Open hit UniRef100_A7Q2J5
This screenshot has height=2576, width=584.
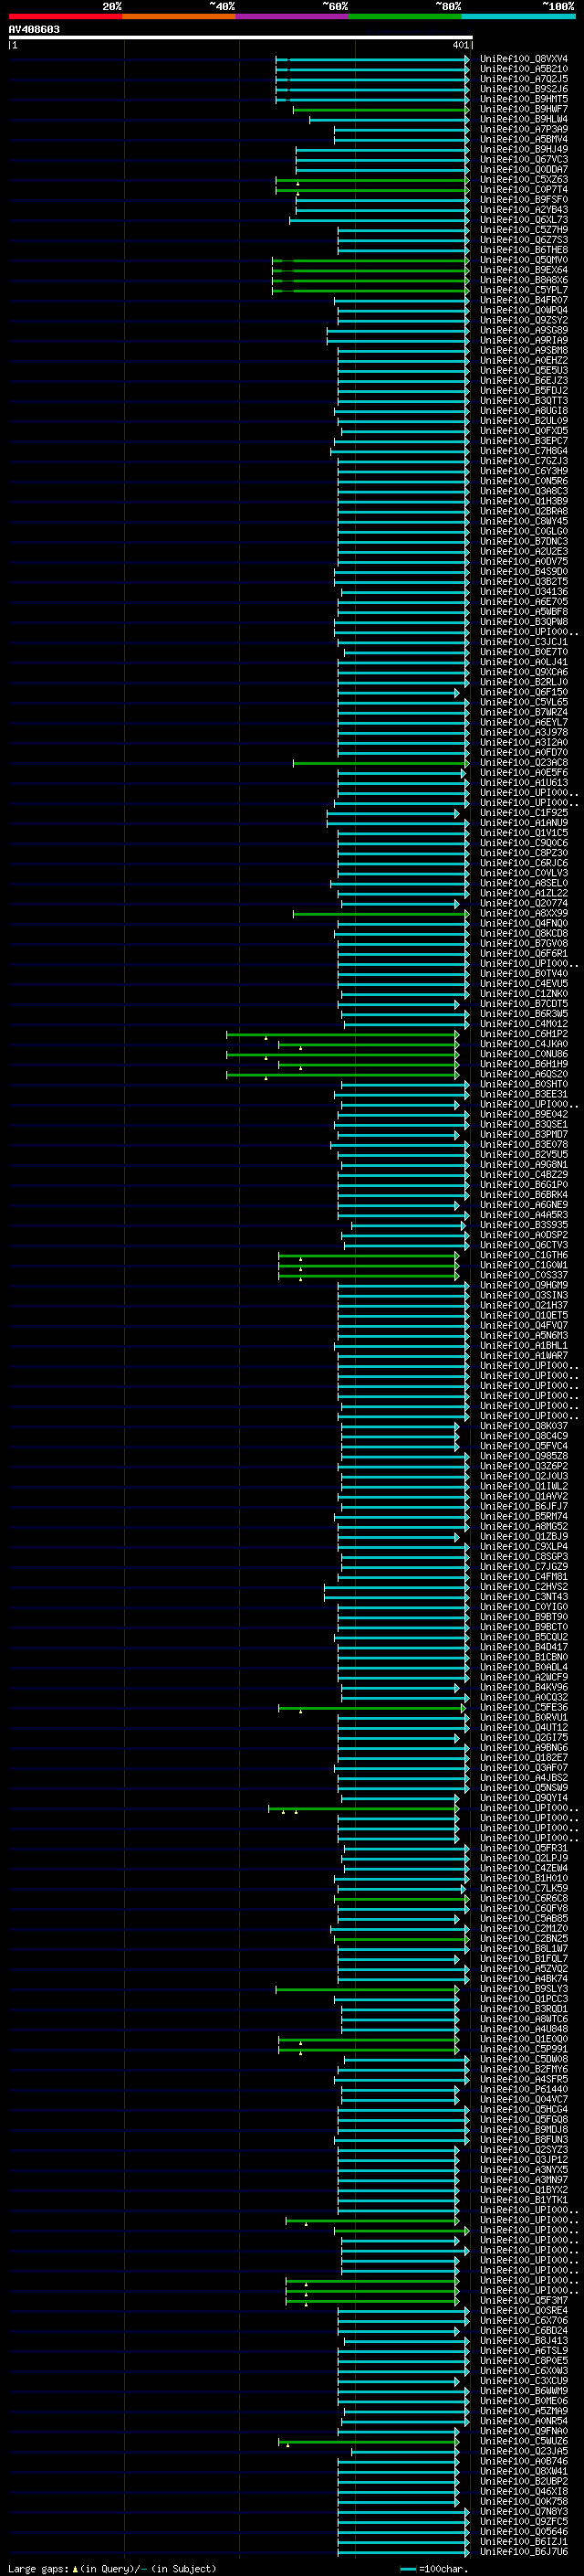coord(523,79)
